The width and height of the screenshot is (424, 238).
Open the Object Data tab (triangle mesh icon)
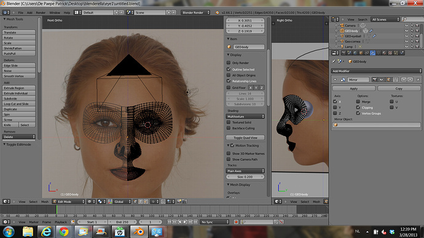pyautogui.click(x=379, y=53)
